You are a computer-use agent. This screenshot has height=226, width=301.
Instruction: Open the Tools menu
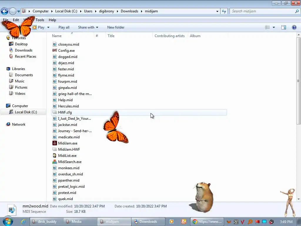[x=40, y=20]
